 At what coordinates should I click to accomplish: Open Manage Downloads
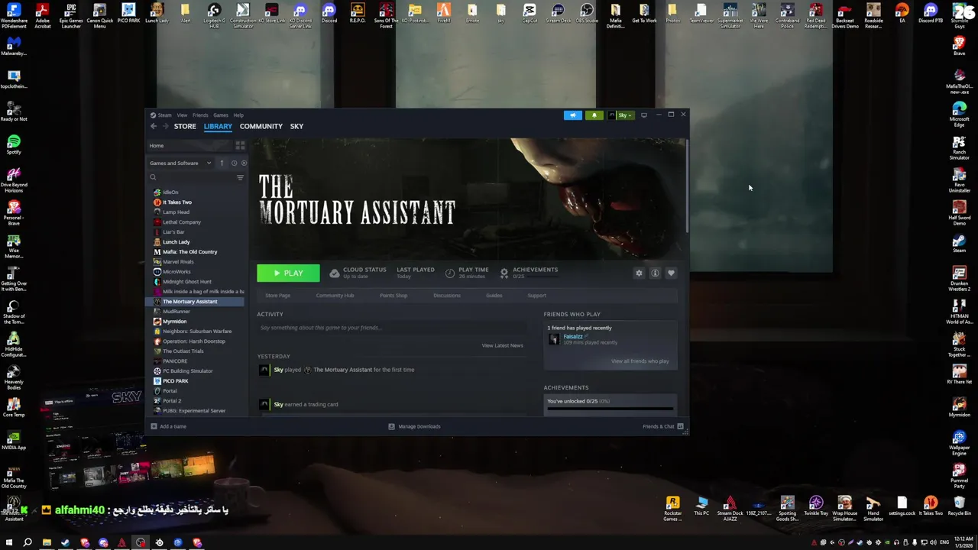pos(414,426)
